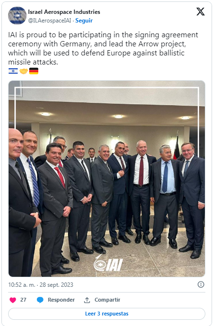Screen dimensions: 213x326
Task: Click the Israel Aerospace Industries profile avatar
Action: point(17,16)
